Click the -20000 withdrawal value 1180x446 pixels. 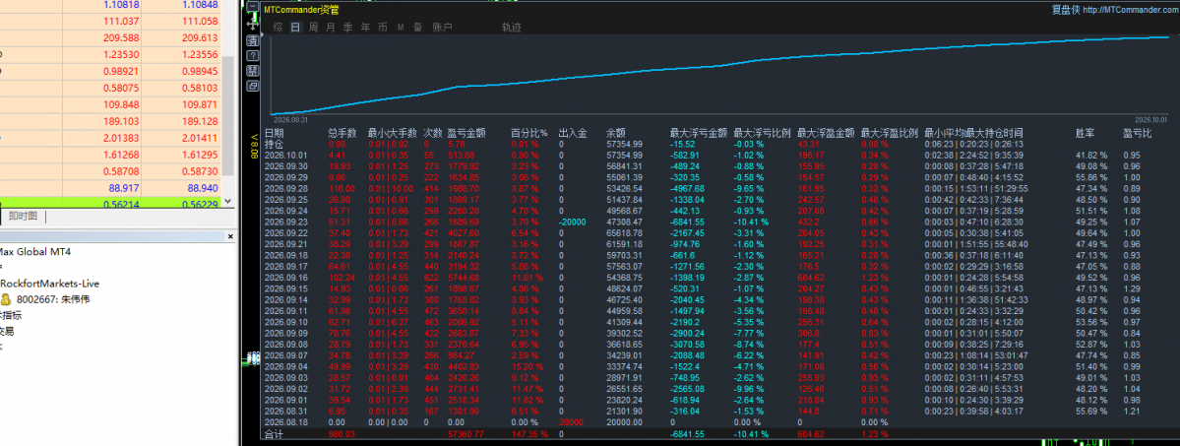pyautogui.click(x=573, y=223)
